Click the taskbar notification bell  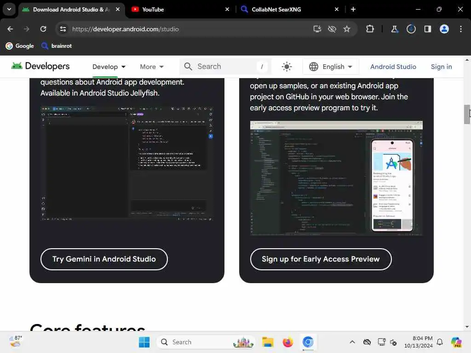(440, 342)
